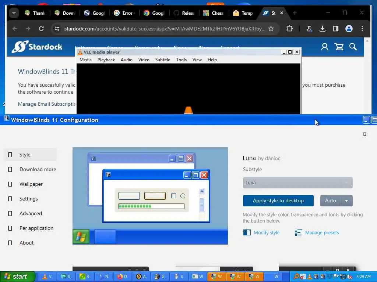The image size is (377, 282).
Task: Switch to the Thank browser tab
Action: coord(35,13)
